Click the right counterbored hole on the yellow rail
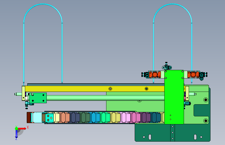225x145 pixels. tap(146, 89)
